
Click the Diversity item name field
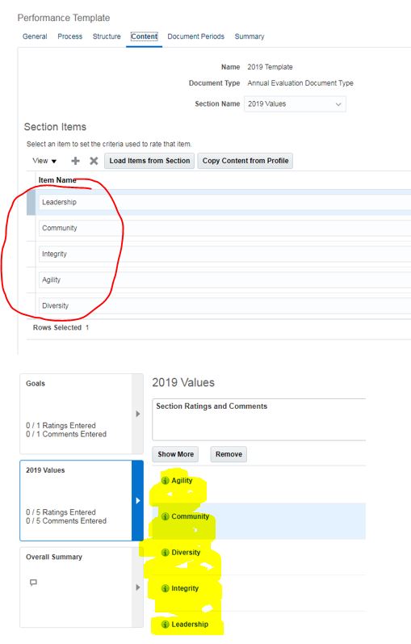pos(225,305)
